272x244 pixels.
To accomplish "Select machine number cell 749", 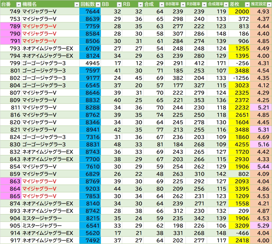I will (11, 12).
